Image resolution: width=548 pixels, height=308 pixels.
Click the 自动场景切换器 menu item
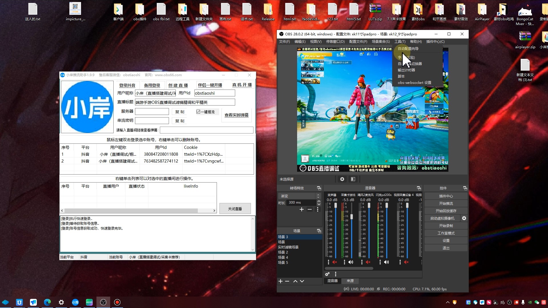click(x=410, y=63)
